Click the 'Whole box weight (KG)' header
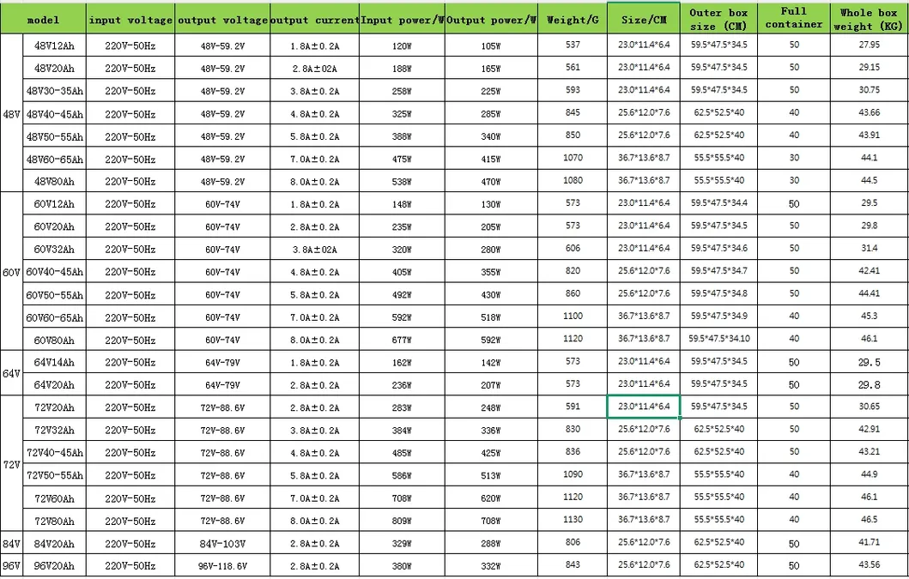This screenshot has height=579, width=909. click(x=869, y=19)
